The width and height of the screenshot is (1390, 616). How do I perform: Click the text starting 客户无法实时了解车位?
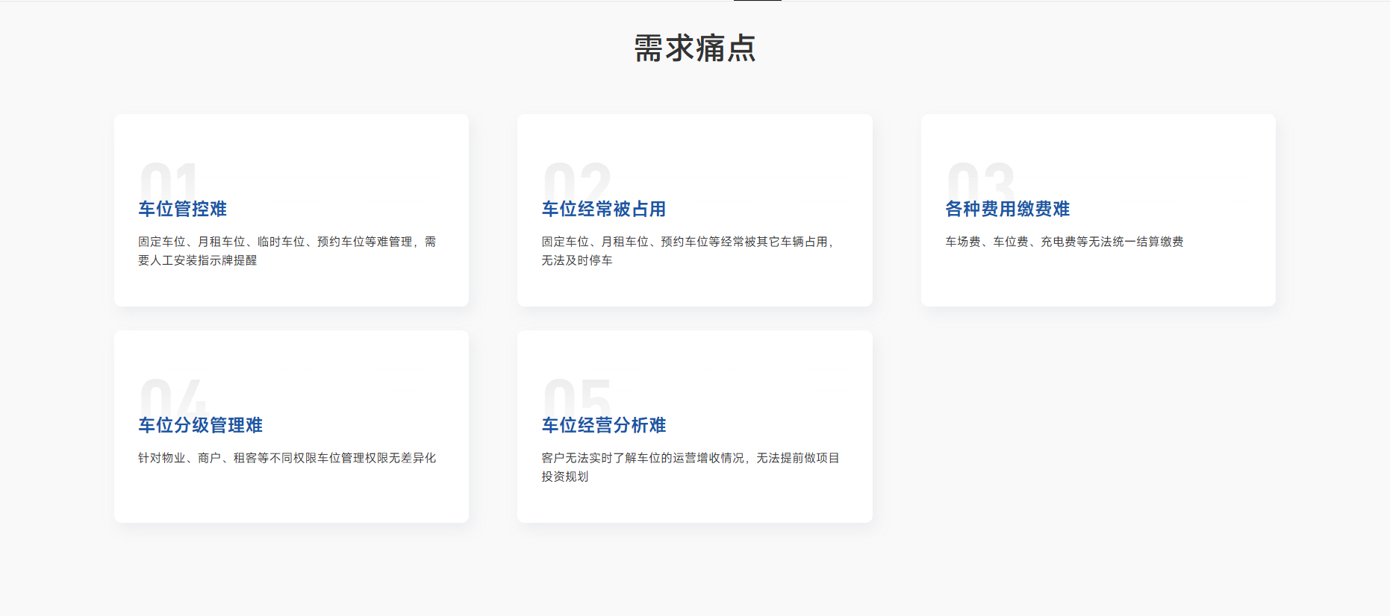(x=690, y=458)
